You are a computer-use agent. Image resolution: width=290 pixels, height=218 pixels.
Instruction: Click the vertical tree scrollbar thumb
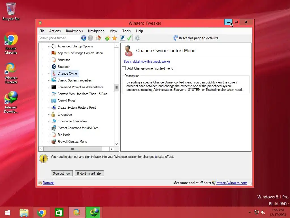coord(116,87)
